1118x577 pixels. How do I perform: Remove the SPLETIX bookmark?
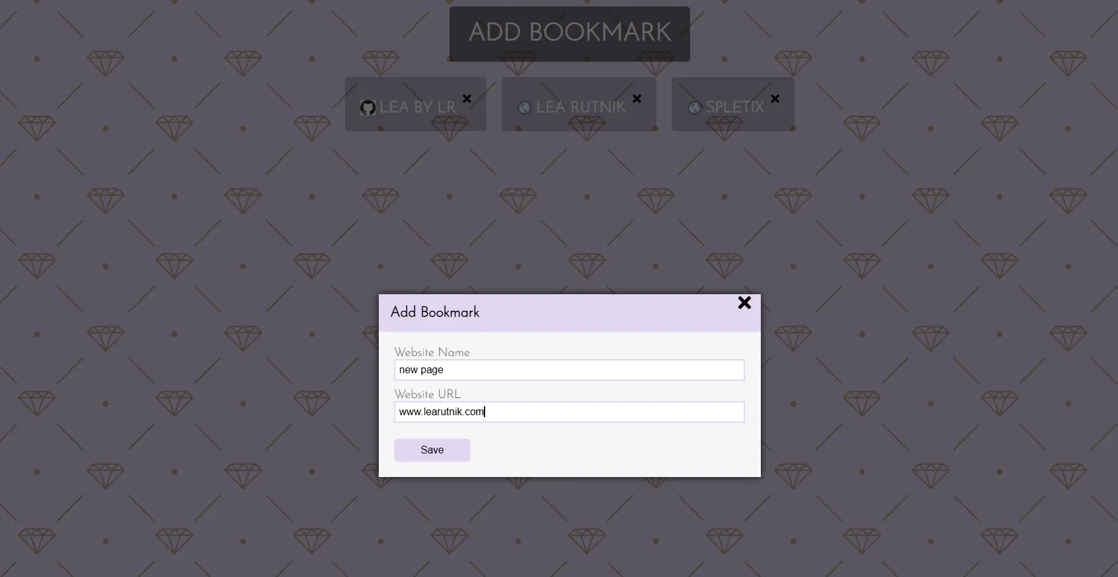point(775,99)
